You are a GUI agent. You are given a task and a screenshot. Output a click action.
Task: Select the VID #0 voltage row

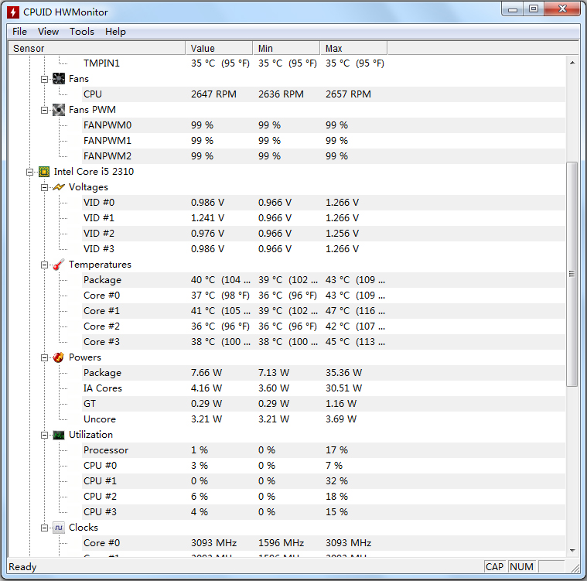click(x=323, y=203)
